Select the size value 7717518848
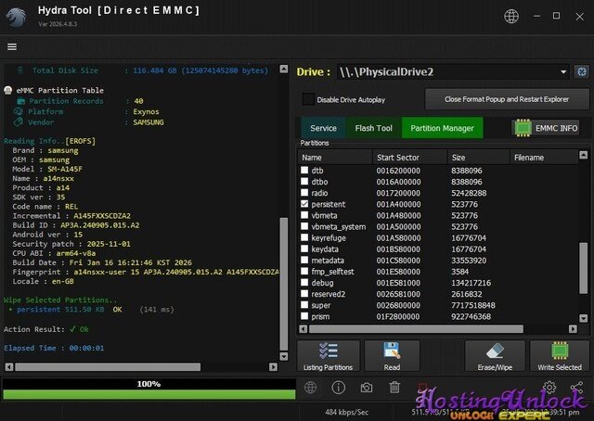Screen dimensions: 594x421 pos(472,305)
